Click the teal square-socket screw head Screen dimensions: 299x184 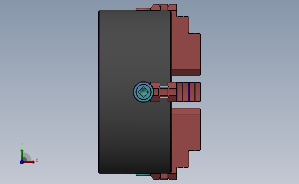(x=143, y=92)
